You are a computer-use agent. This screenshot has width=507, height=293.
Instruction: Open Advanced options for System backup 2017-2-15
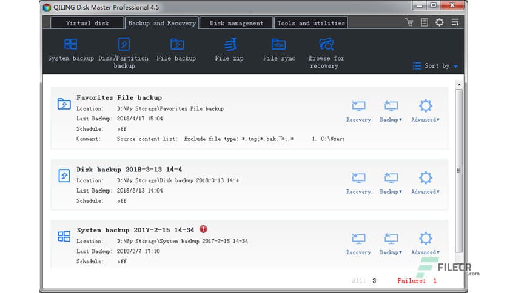(425, 244)
